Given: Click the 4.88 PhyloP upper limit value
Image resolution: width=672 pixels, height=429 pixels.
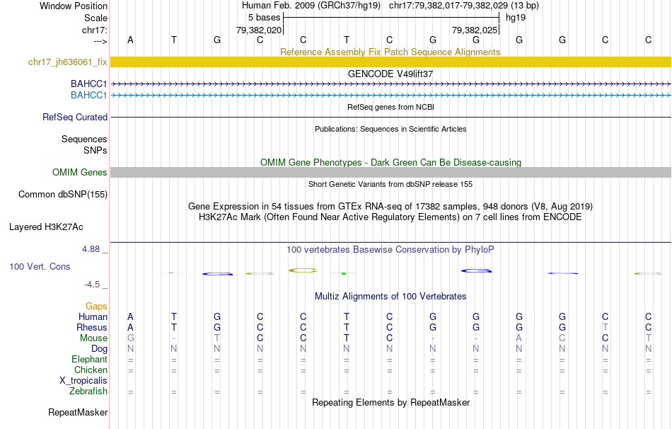Looking at the screenshot, I should [x=91, y=249].
